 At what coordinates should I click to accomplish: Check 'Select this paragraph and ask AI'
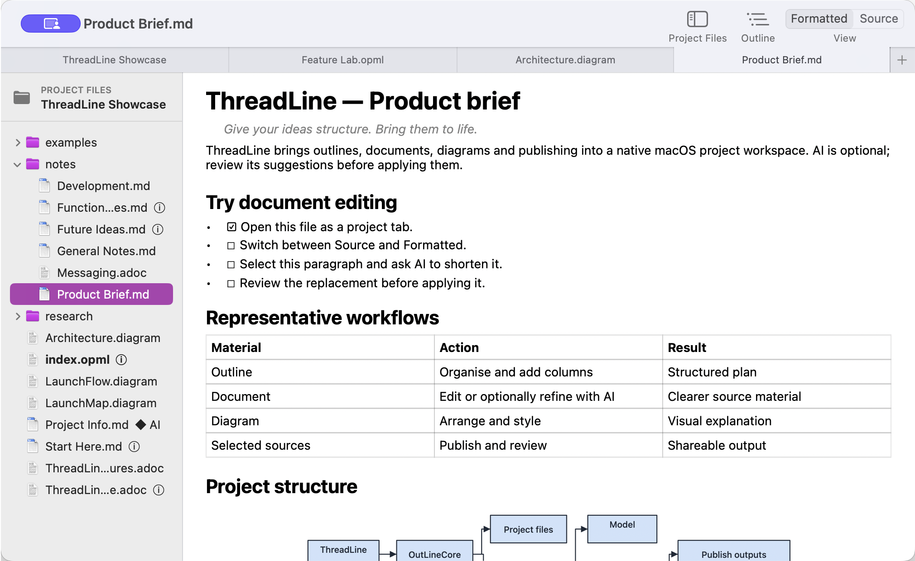coord(231,265)
